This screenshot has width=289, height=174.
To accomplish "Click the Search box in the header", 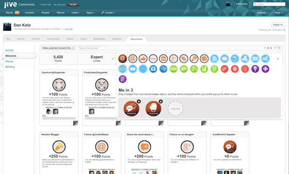I will (x=269, y=4).
